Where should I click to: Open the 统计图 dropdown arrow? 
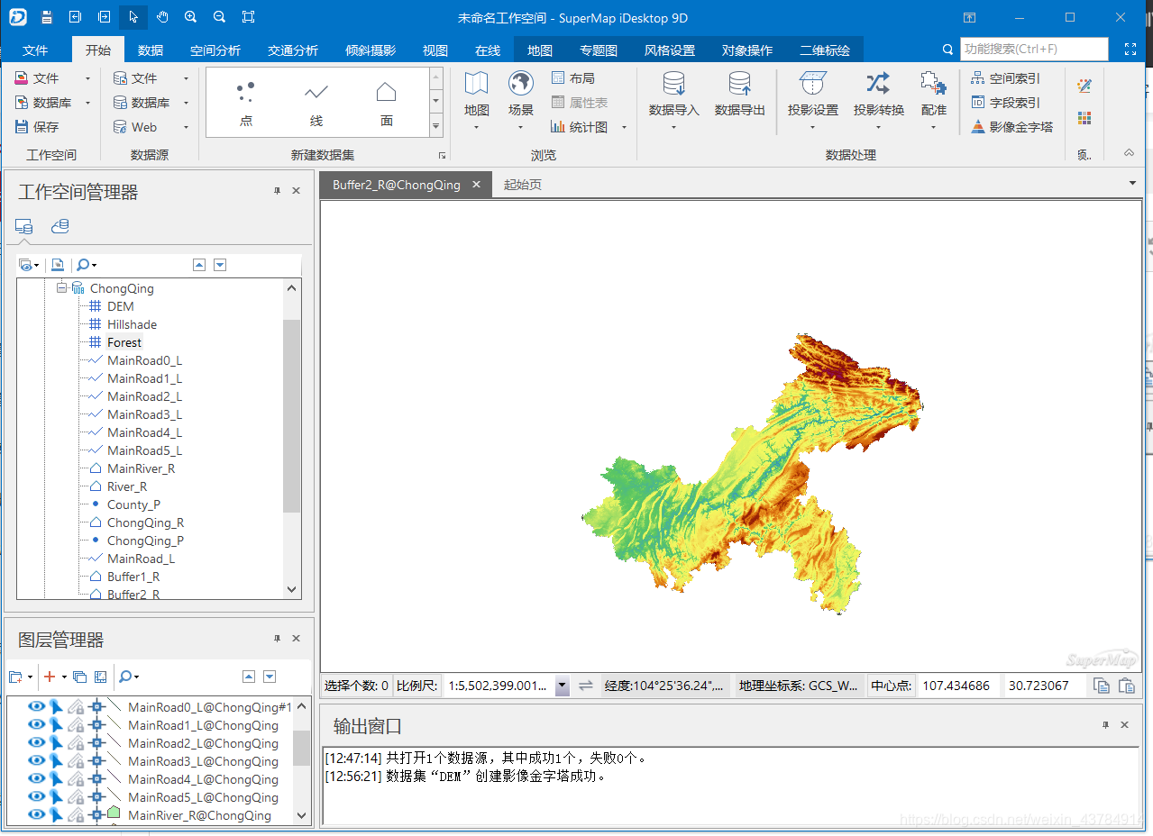point(624,127)
